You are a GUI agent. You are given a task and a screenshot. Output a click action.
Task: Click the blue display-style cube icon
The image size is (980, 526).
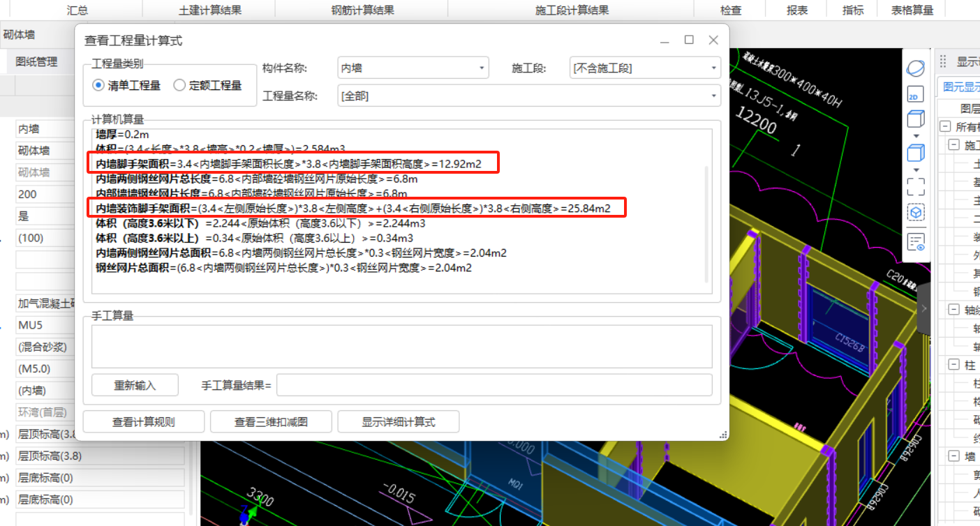click(916, 153)
